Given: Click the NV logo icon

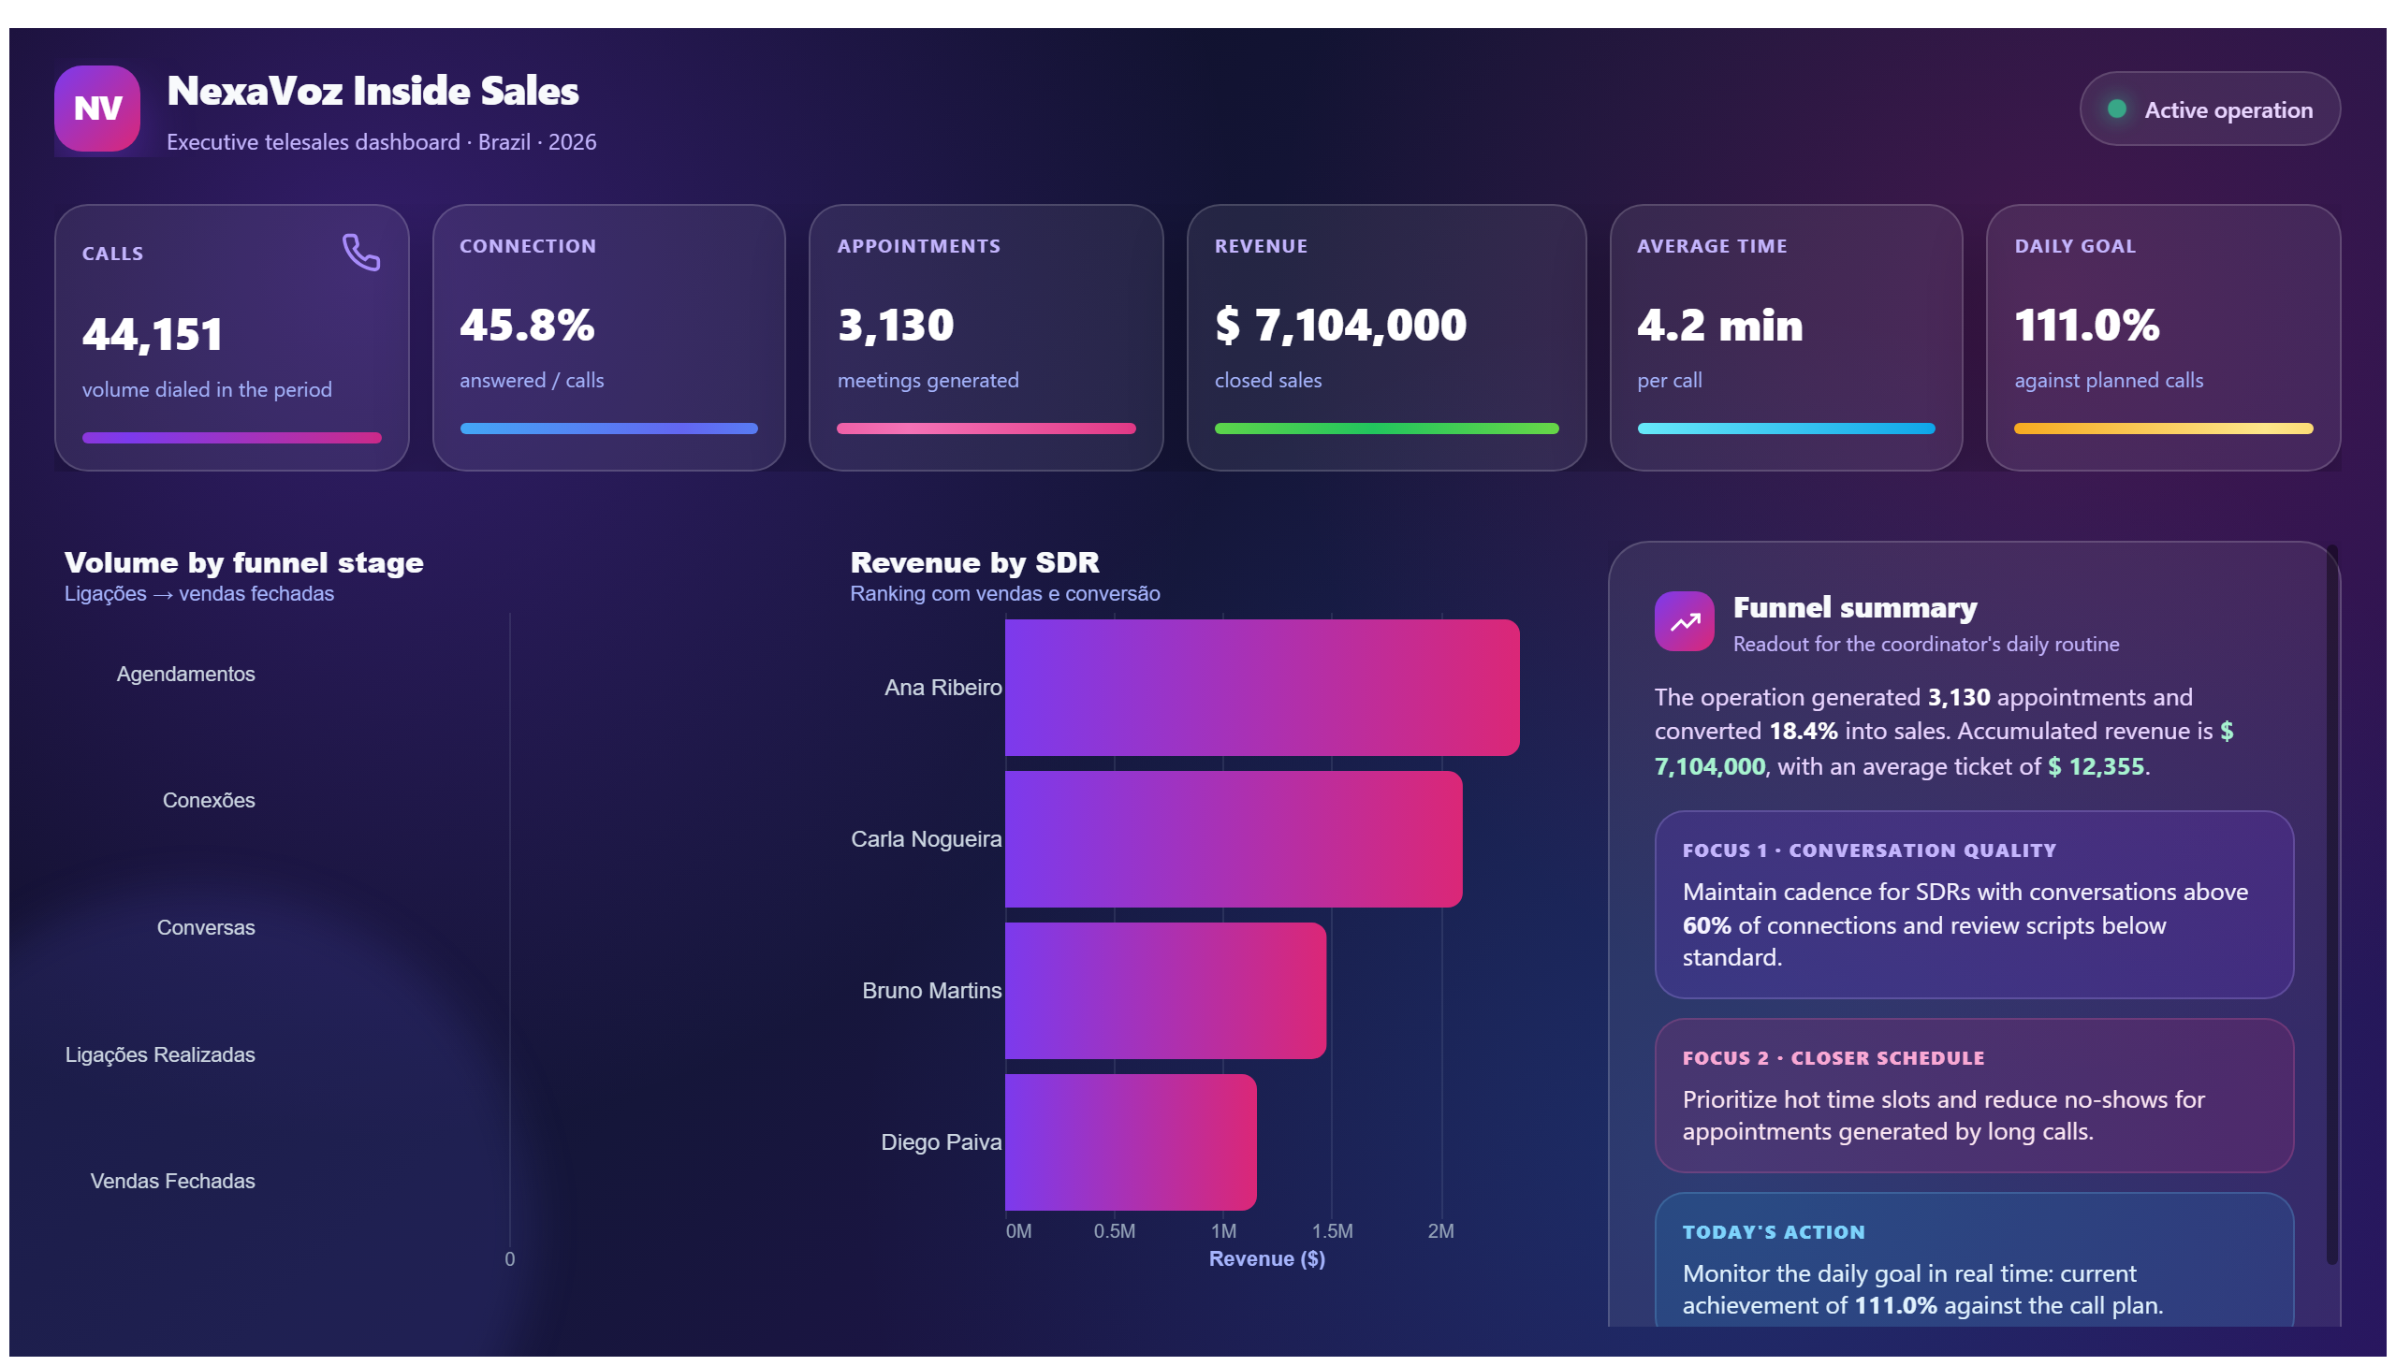Looking at the screenshot, I should [x=96, y=109].
